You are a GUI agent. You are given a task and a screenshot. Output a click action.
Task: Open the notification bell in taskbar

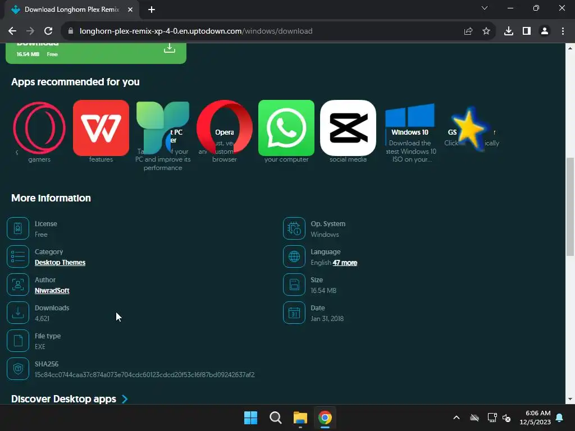tap(560, 418)
